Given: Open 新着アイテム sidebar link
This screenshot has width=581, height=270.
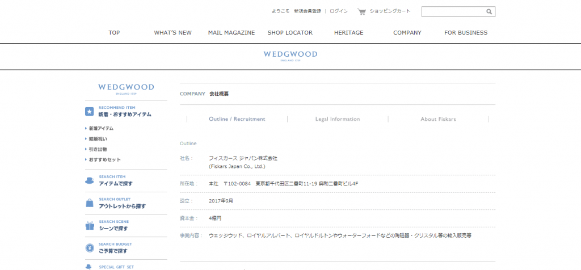Looking at the screenshot, I should tap(101, 129).
